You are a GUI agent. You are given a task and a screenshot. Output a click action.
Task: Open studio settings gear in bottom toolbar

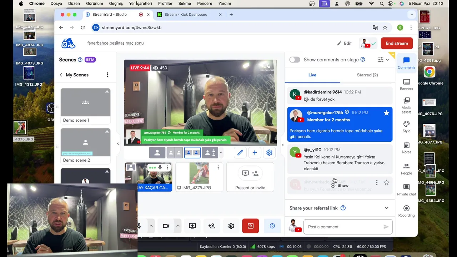[231, 226]
